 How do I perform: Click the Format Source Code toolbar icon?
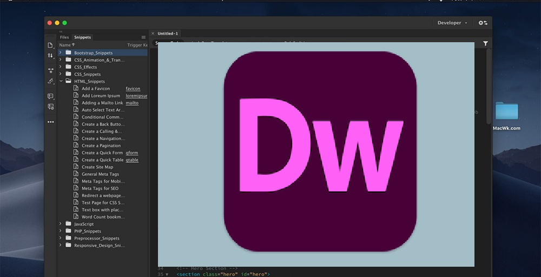(x=51, y=81)
